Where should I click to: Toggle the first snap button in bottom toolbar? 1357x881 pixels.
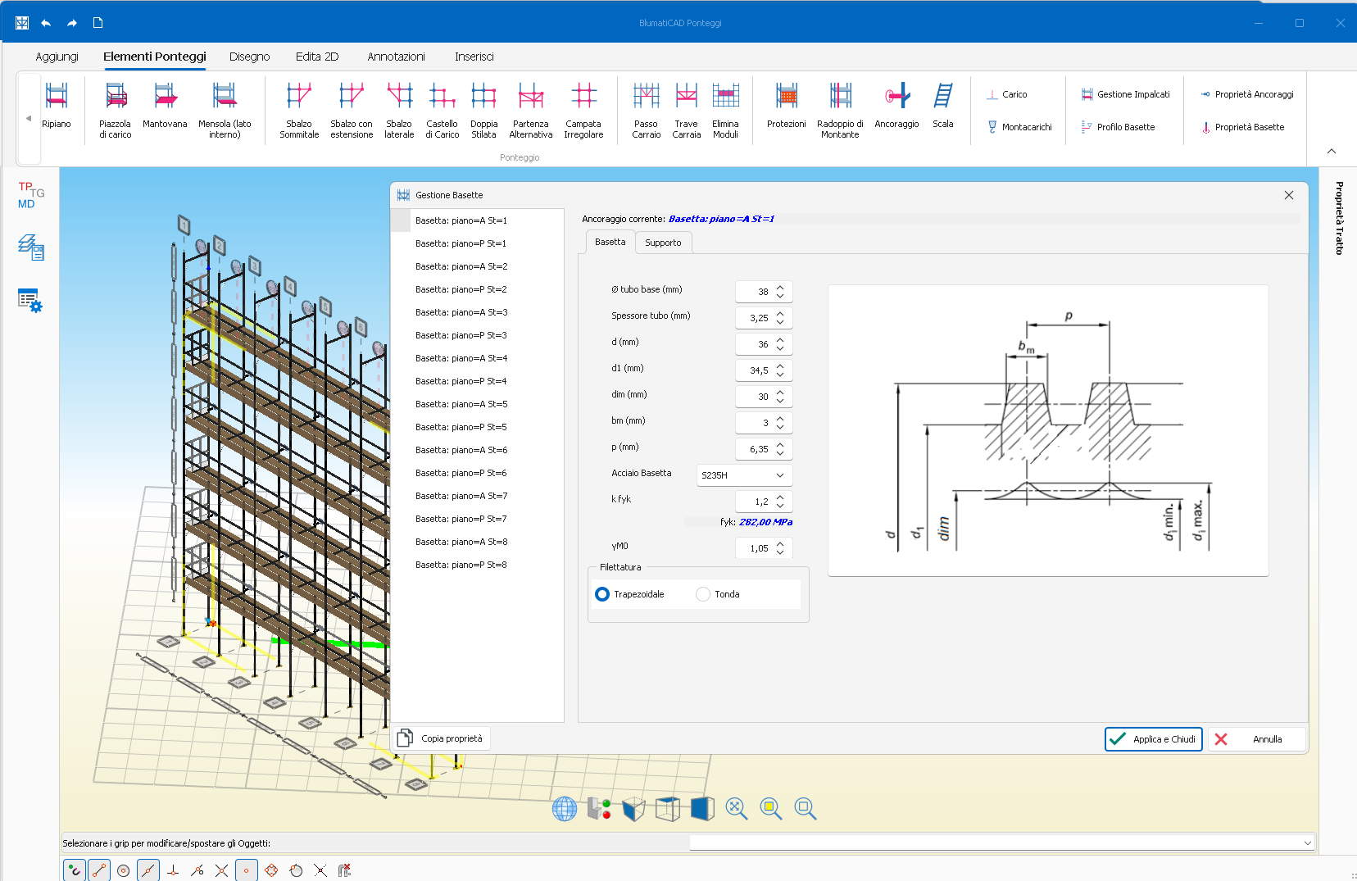pyautogui.click(x=74, y=870)
